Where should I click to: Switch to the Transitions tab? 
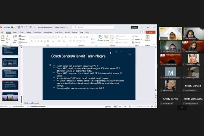point(37,32)
